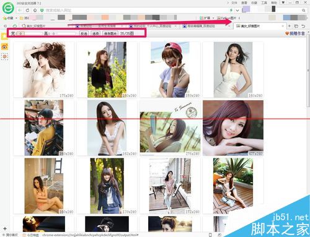This screenshot has width=310, height=237.
Task: Open a new tab with plus icon
Action: coord(290,26)
